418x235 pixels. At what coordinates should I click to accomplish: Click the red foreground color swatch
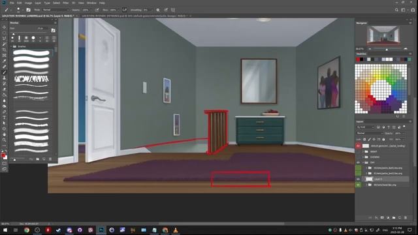click(x=3, y=155)
